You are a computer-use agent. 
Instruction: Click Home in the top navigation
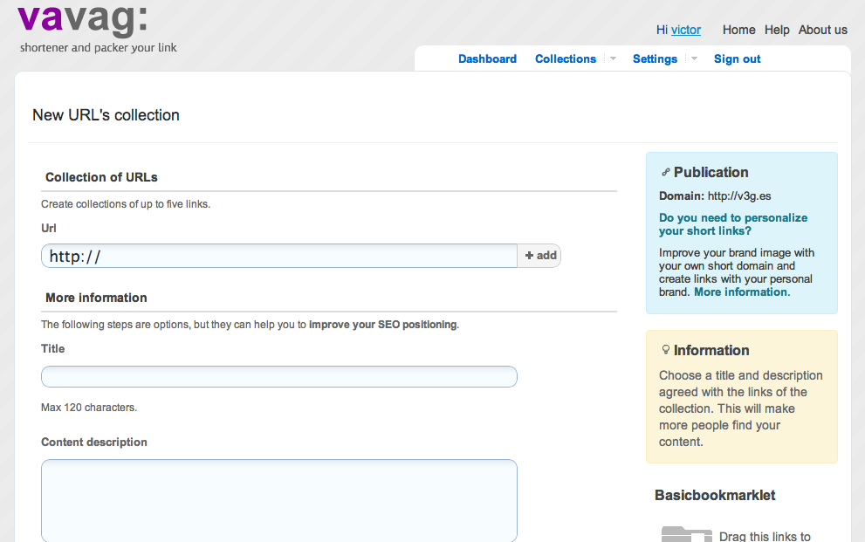coord(738,29)
